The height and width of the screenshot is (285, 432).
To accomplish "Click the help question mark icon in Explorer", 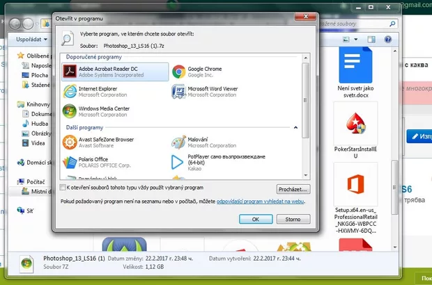I will [387, 40].
